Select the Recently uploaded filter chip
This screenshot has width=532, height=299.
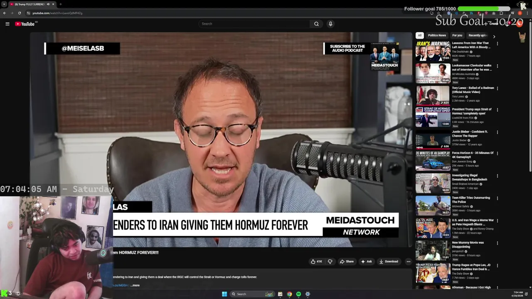point(478,35)
